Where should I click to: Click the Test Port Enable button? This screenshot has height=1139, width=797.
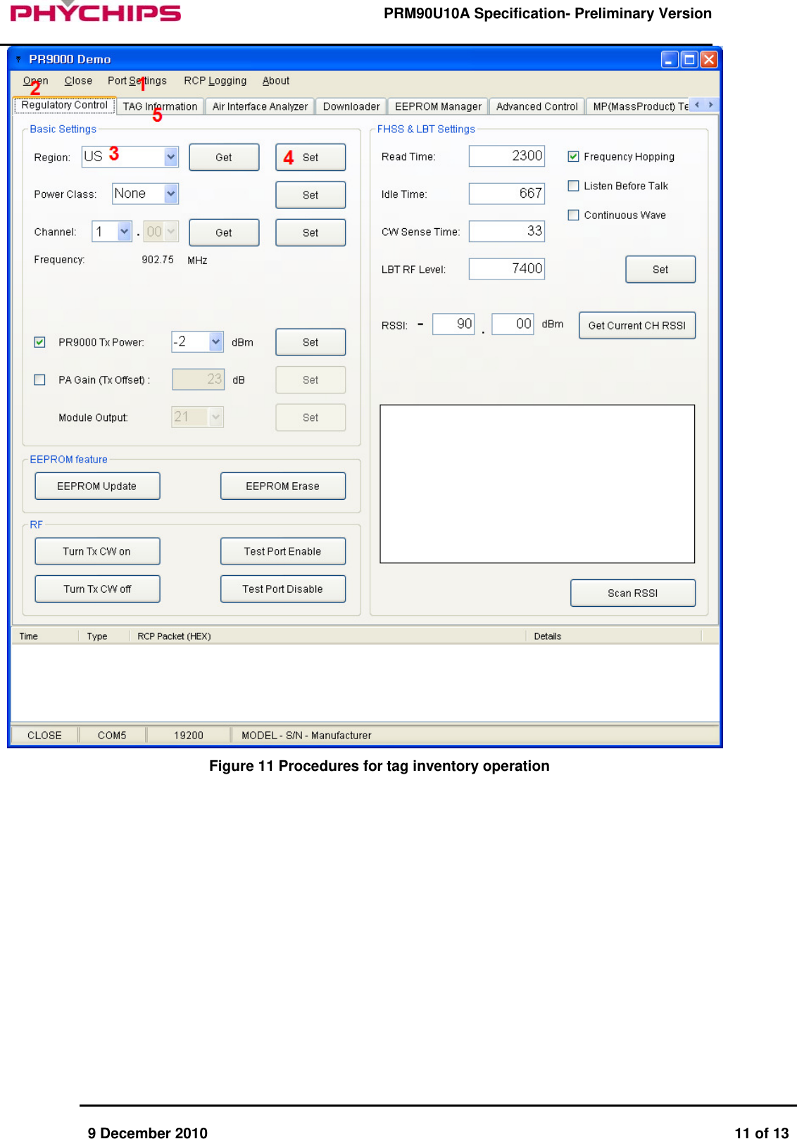click(283, 552)
